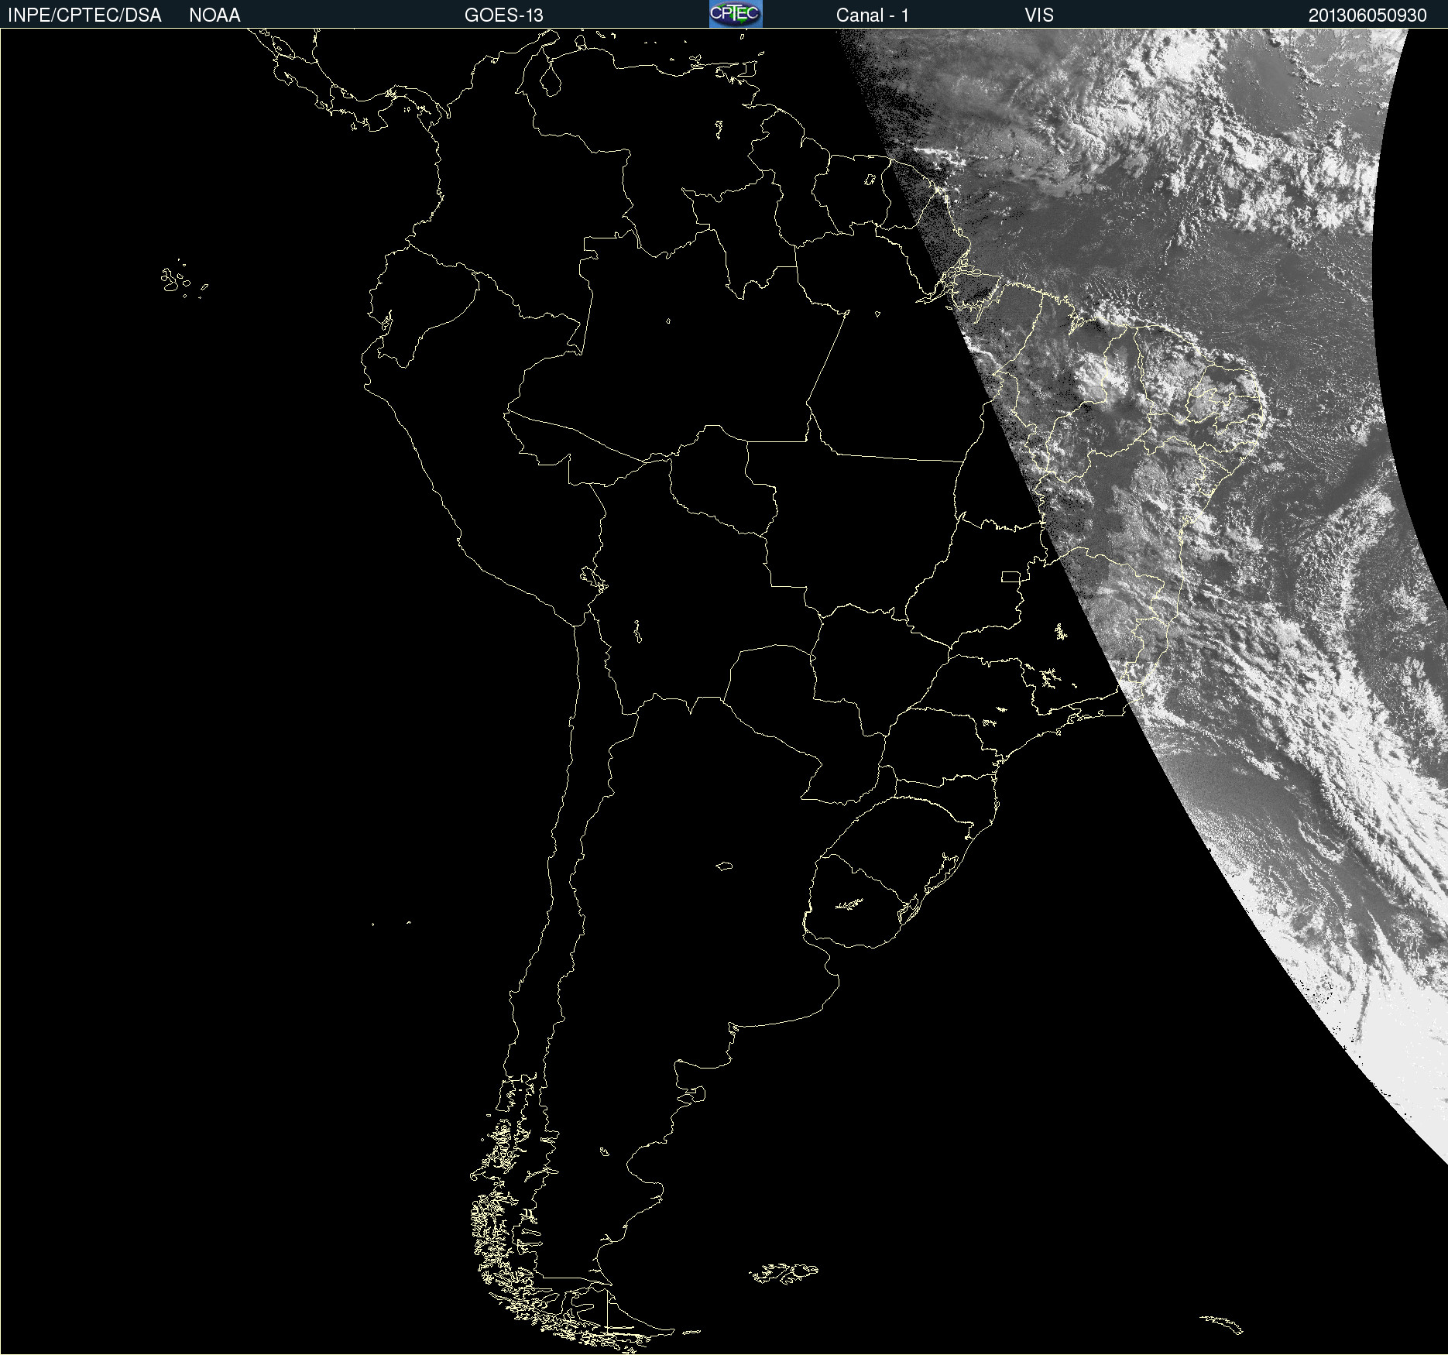This screenshot has width=1448, height=1355.
Task: Click the VIS channel label
Action: pyautogui.click(x=1039, y=15)
